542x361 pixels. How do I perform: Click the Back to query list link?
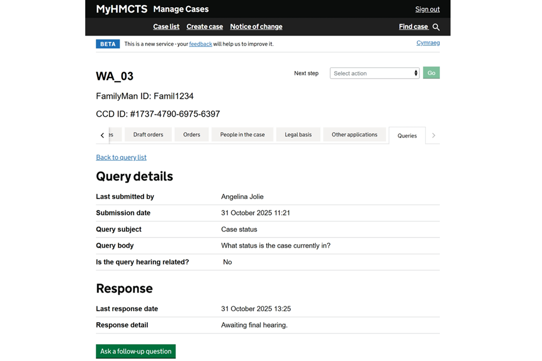(121, 157)
